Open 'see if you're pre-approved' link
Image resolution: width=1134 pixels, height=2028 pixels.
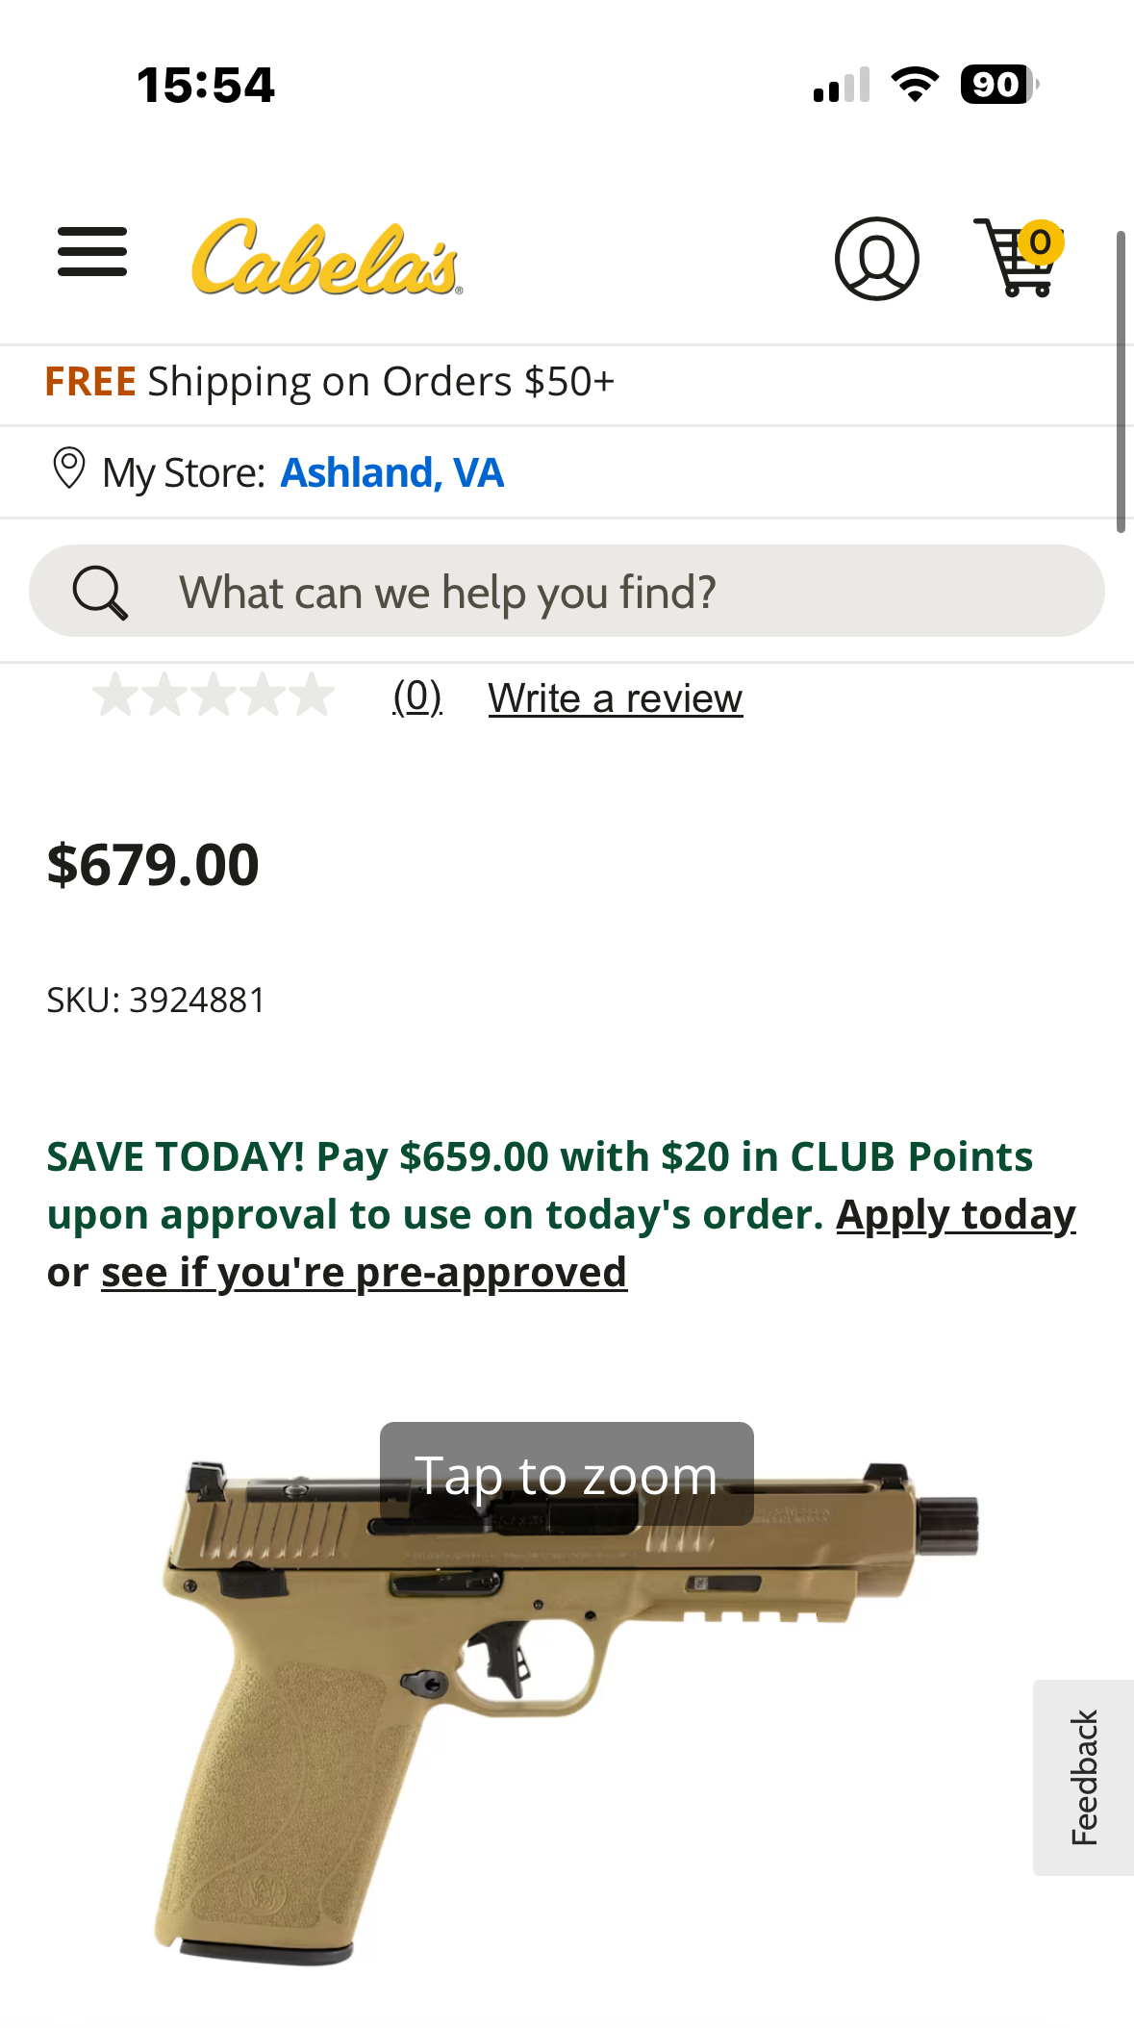[x=364, y=1273]
